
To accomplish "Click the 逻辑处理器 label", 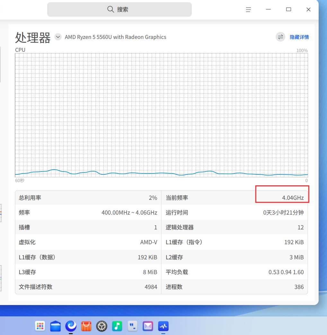I will pyautogui.click(x=180, y=227).
